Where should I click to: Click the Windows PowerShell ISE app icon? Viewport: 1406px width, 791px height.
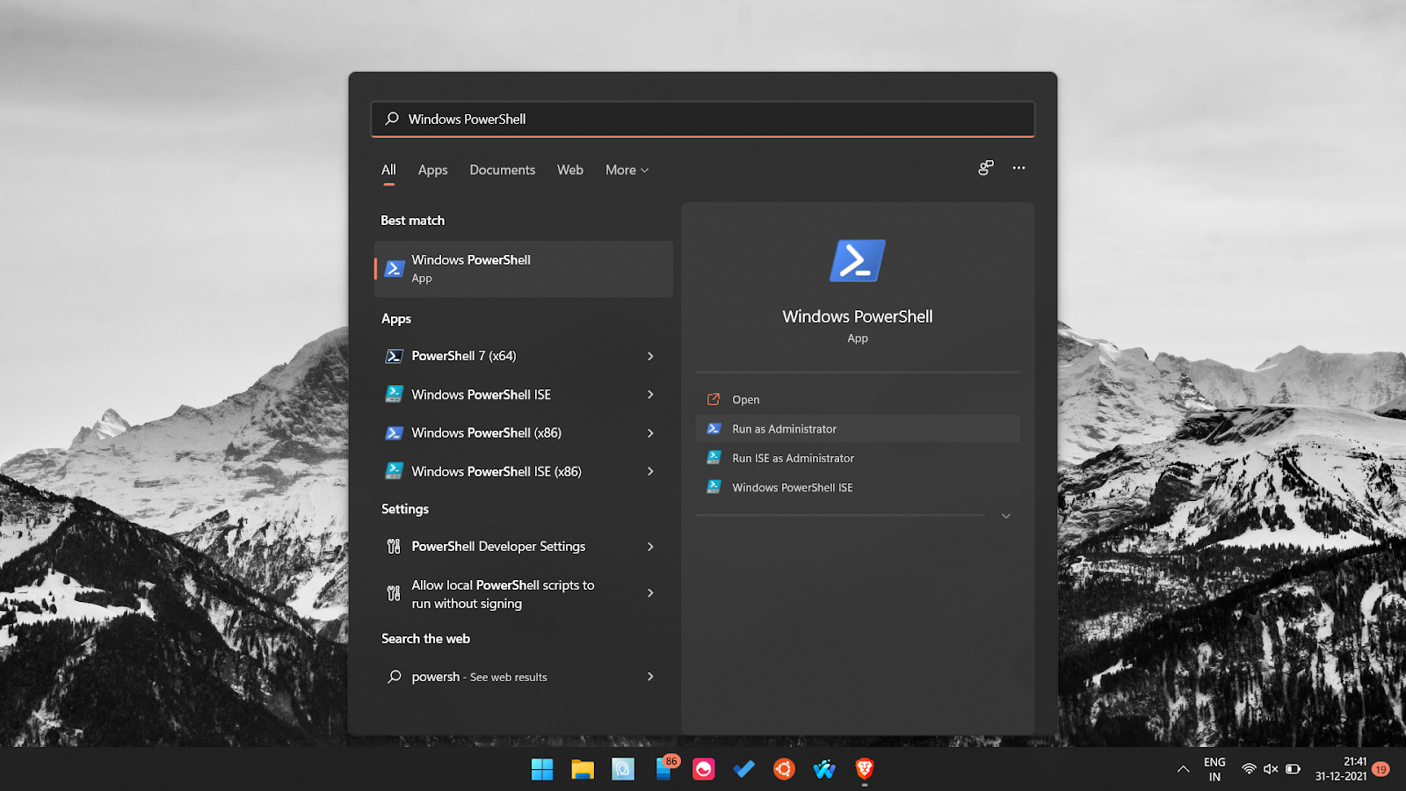pos(395,394)
